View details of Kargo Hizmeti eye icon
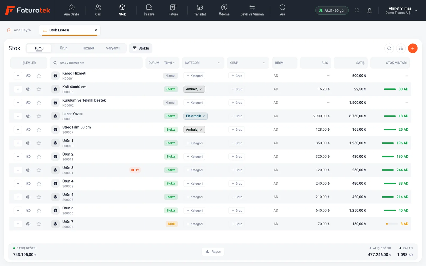The width and height of the screenshot is (426, 266). [x=28, y=76]
